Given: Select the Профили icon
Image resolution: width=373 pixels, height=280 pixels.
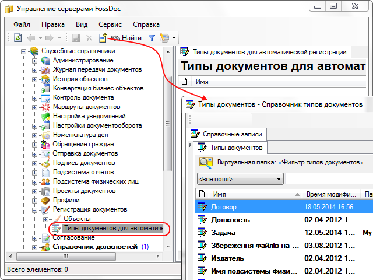Looking at the screenshot, I should [45, 201].
